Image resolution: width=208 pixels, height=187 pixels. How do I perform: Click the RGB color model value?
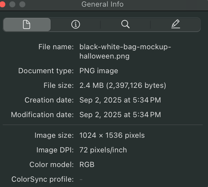click(x=87, y=165)
